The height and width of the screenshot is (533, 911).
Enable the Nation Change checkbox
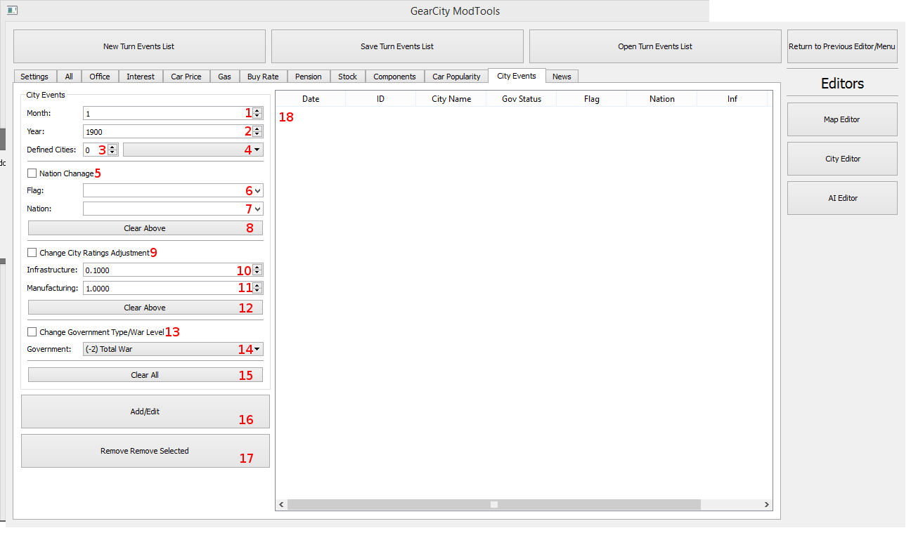(x=32, y=173)
